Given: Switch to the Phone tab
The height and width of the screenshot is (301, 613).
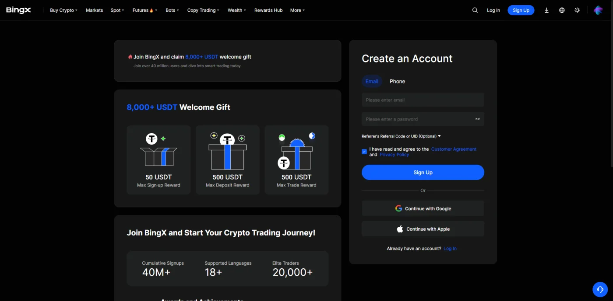Looking at the screenshot, I should coord(397,81).
